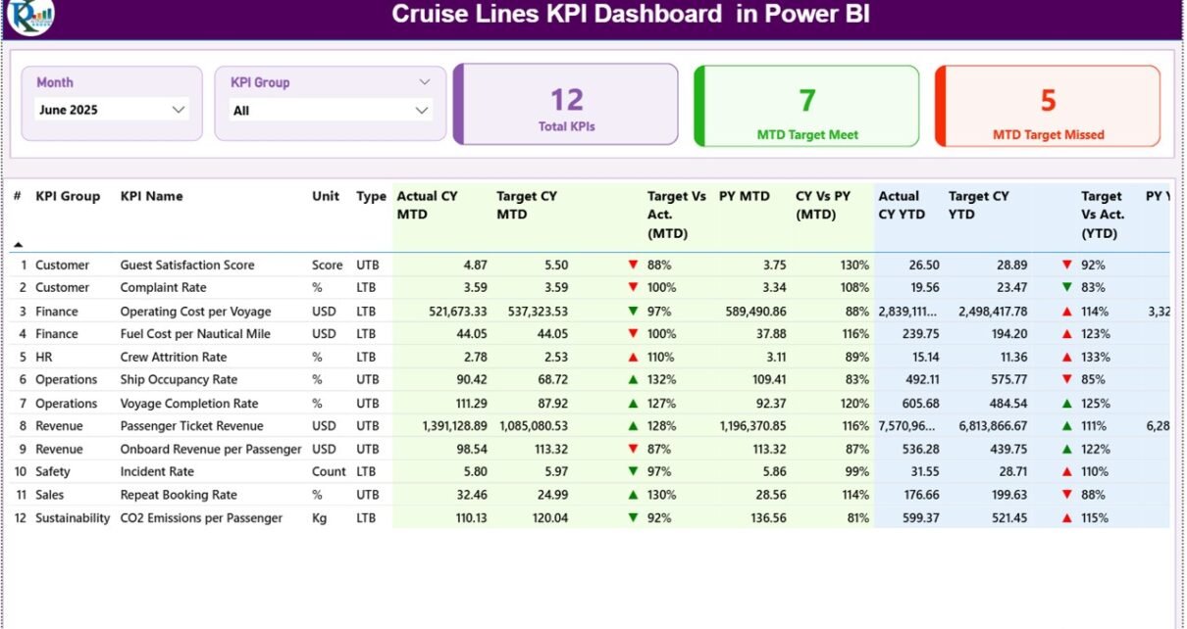Open the Month dropdown showing June 2025
This screenshot has width=1187, height=629.
tap(111, 110)
